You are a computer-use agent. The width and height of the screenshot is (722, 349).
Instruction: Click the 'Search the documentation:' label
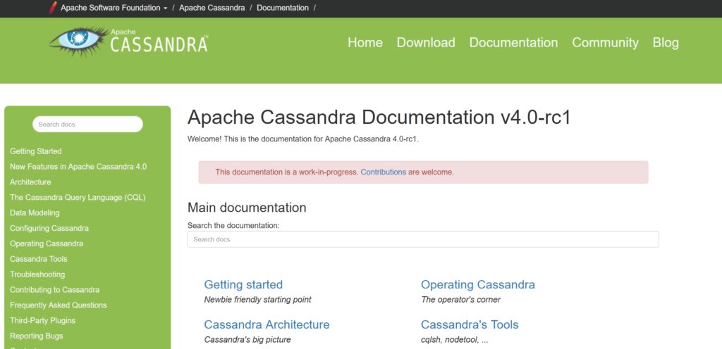[x=233, y=225]
